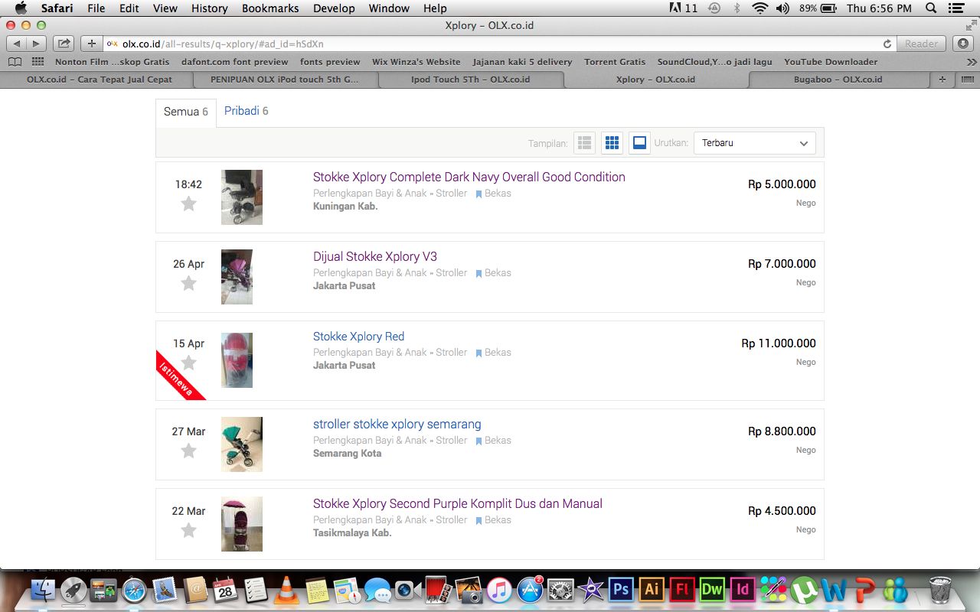
Task: Switch to grid view display icon
Action: pos(612,143)
